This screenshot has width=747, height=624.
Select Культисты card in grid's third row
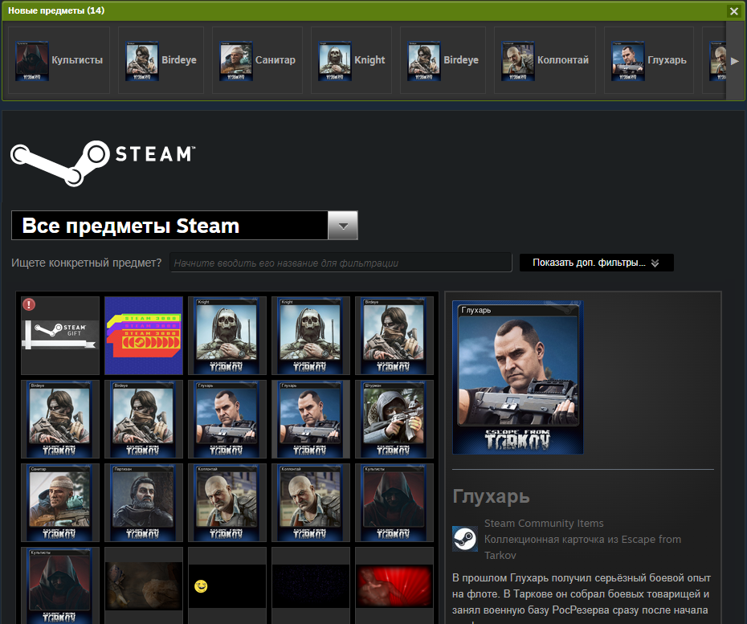click(394, 503)
